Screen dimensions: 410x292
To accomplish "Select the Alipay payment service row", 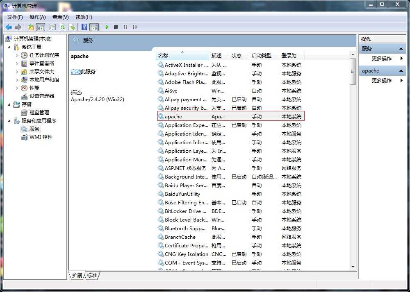I will click(231, 99).
